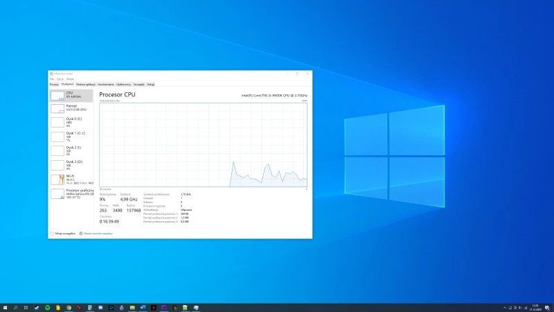Click the CPU usage graph
Viewport: 554px width, 312px height.
[x=203, y=145]
